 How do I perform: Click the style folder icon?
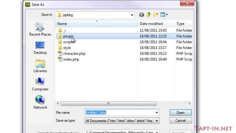(x=60, y=48)
